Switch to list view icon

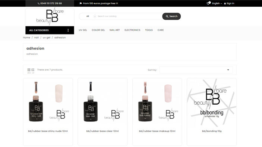33,70
